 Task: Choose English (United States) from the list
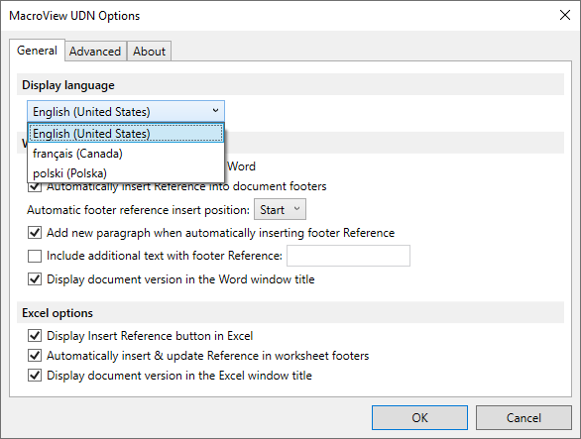click(x=126, y=134)
